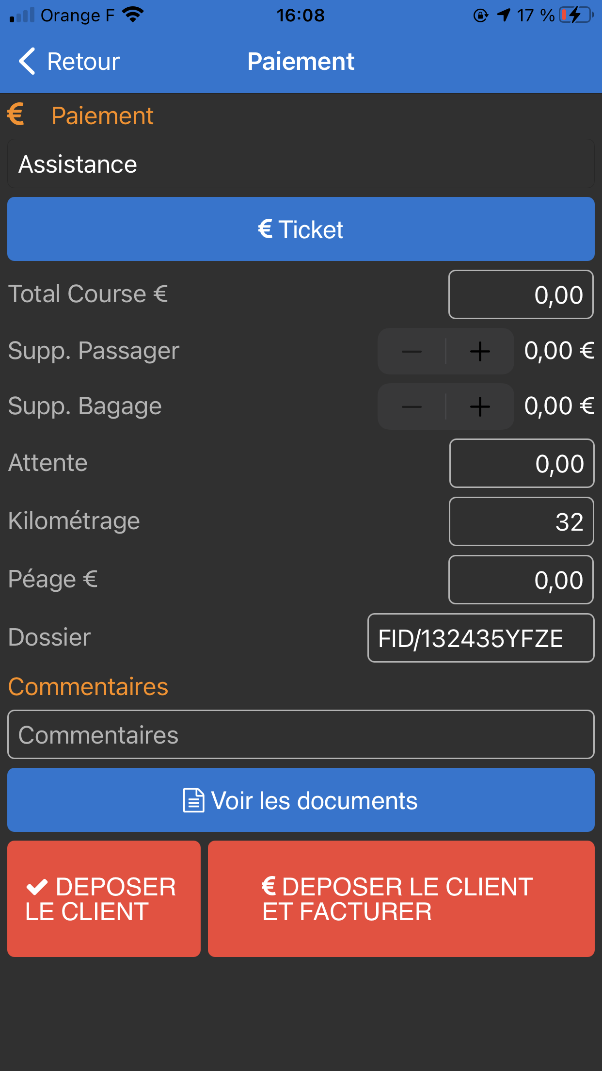Select the Attente amount field
Image resolution: width=602 pixels, height=1071 pixels.
[522, 463]
